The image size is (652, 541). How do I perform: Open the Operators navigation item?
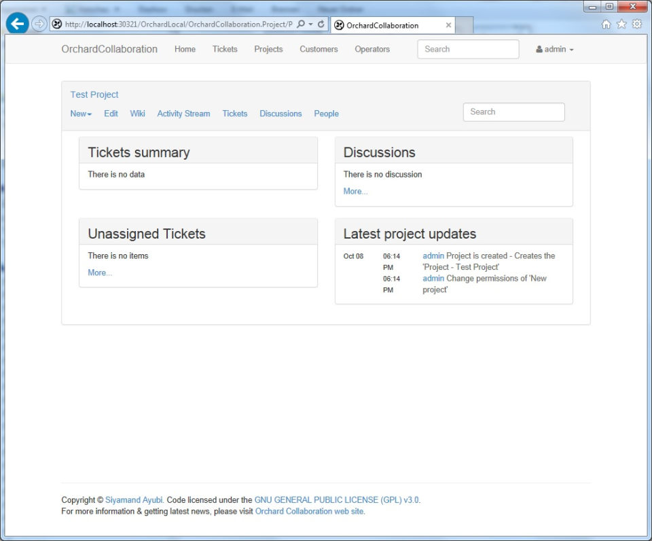coord(372,49)
